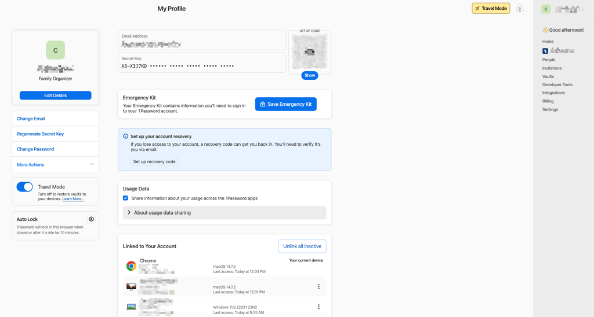The width and height of the screenshot is (594, 317).
Task: Click Change Email link
Action: click(31, 119)
